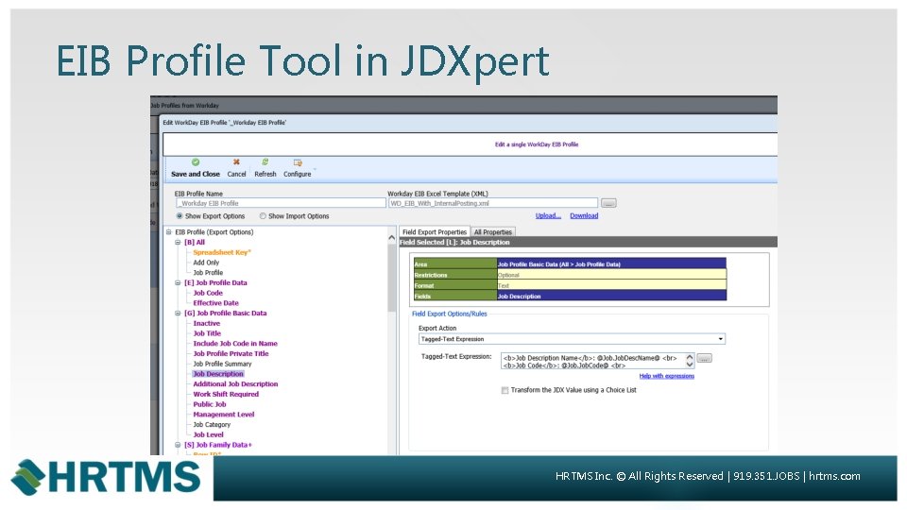Select the Job Profile Summary item
The image size is (907, 510).
tap(222, 365)
